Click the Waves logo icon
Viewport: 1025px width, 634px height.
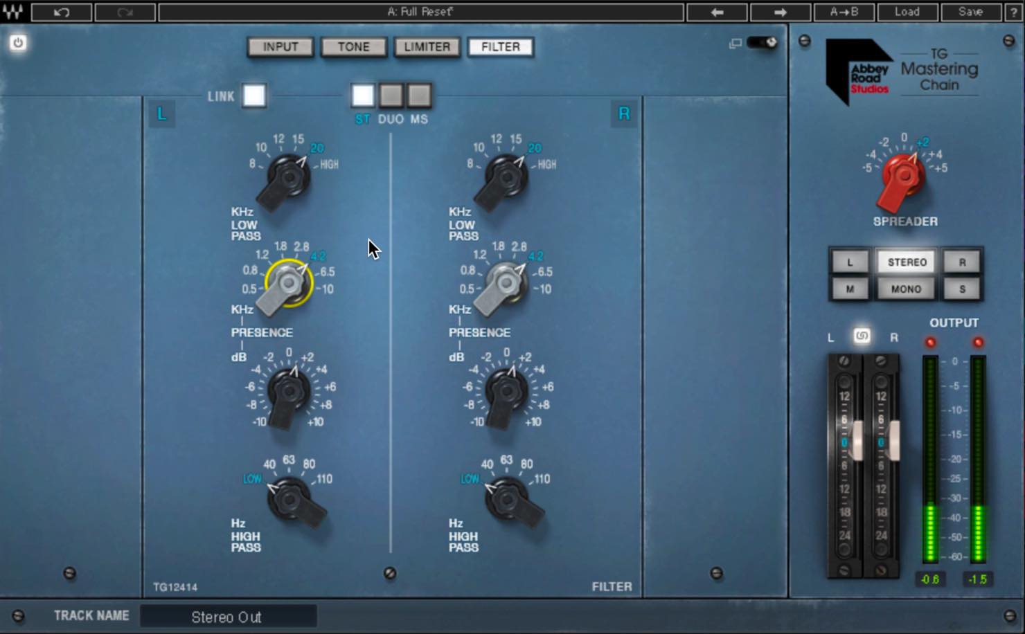(x=14, y=12)
